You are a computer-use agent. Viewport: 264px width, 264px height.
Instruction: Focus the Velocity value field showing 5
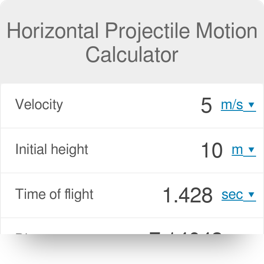[x=206, y=106]
